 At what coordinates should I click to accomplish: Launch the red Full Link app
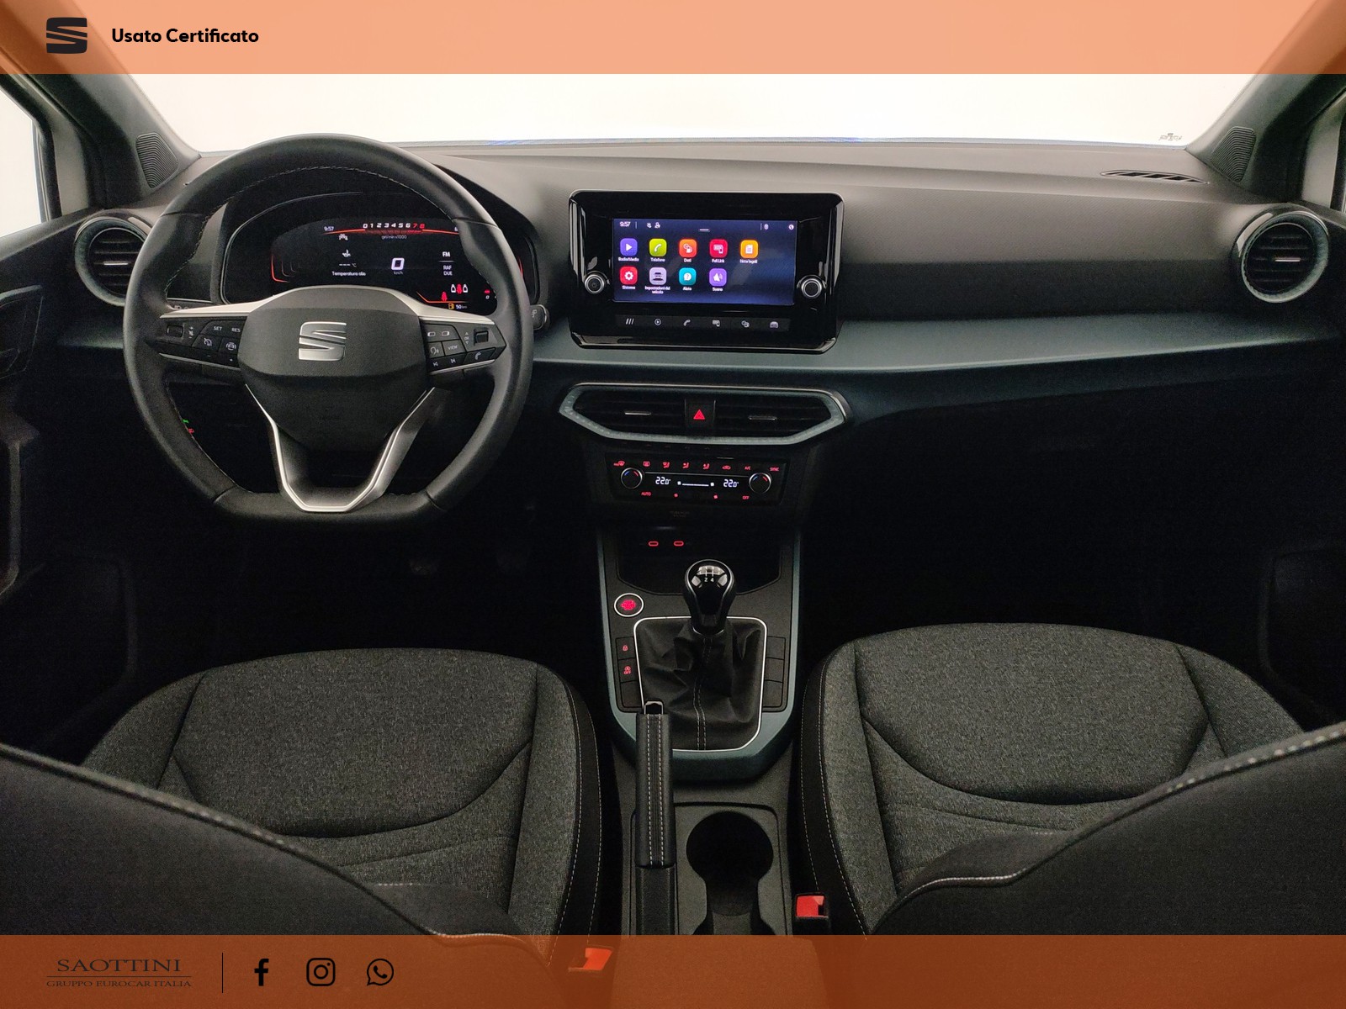coord(718,249)
